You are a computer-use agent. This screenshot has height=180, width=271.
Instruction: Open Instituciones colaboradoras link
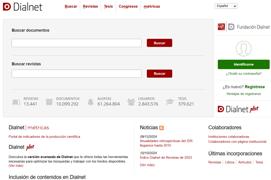[229, 137]
